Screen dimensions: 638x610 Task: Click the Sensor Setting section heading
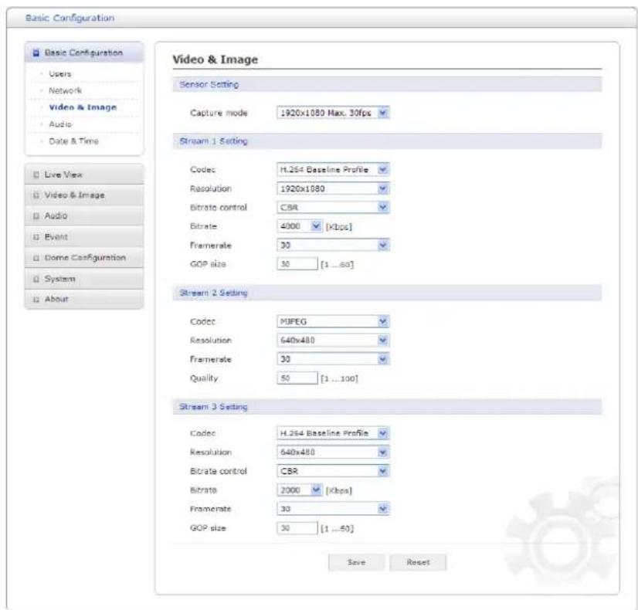pyautogui.click(x=209, y=85)
